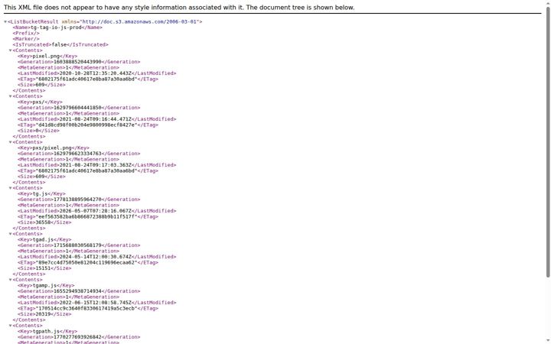Click the Key tgpath.js row

[x=47, y=331]
